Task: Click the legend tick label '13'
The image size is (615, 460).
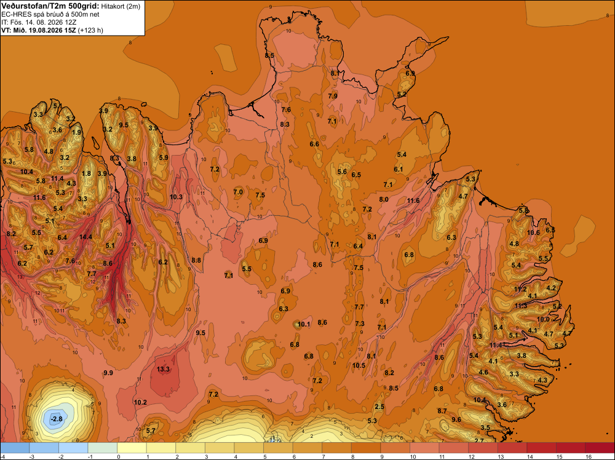Action: point(501,456)
